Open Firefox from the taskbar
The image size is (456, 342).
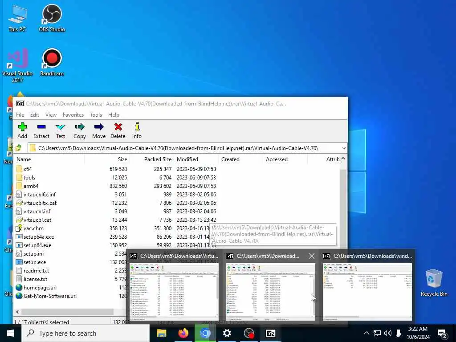point(183,333)
